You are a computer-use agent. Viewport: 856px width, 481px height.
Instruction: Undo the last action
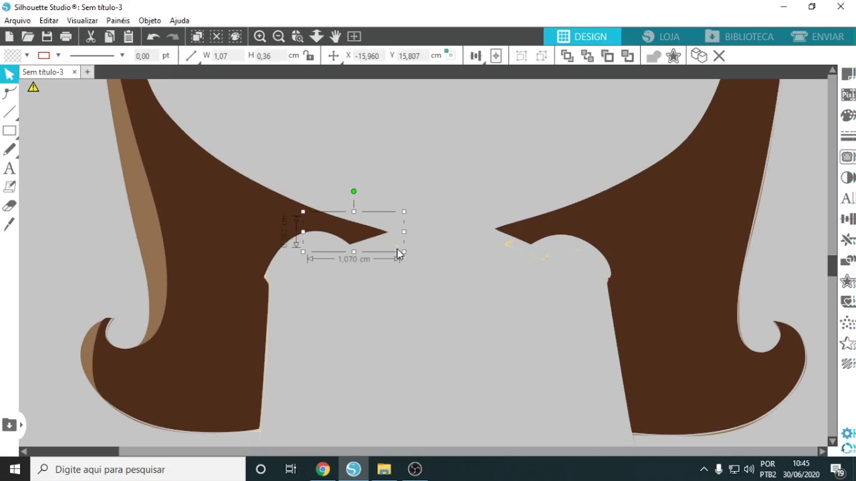click(153, 37)
